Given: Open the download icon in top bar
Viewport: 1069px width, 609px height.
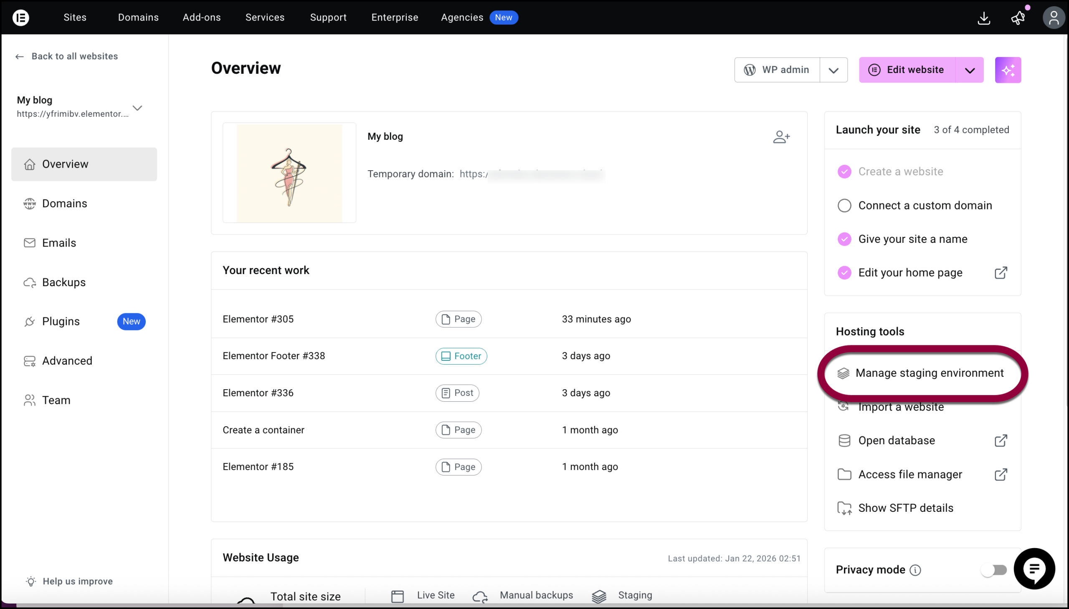Looking at the screenshot, I should (983, 18).
